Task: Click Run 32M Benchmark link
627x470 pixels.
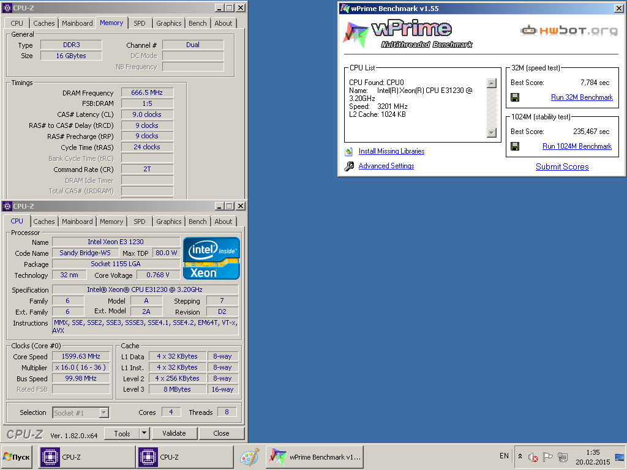Action: [x=582, y=97]
